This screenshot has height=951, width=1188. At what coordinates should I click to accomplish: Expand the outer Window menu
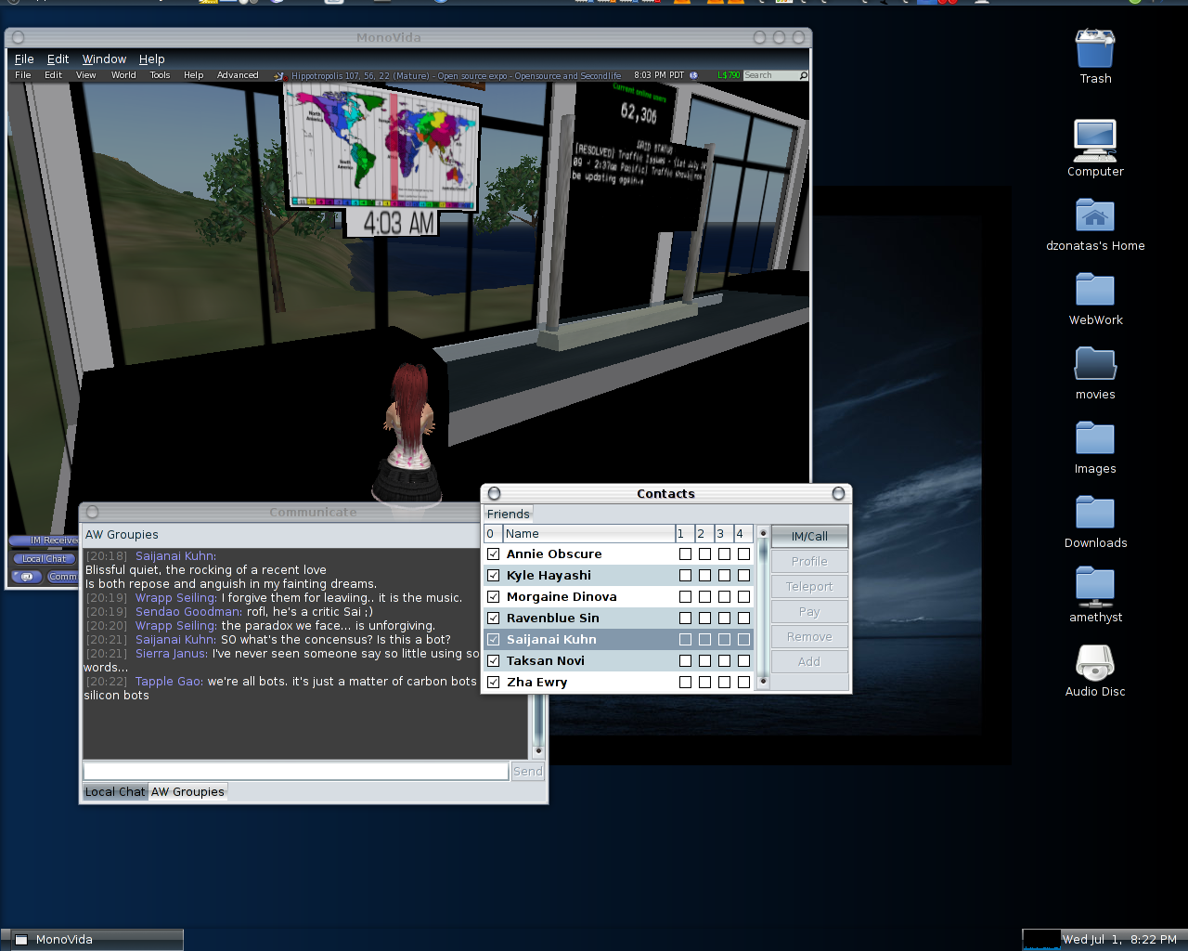tap(104, 59)
